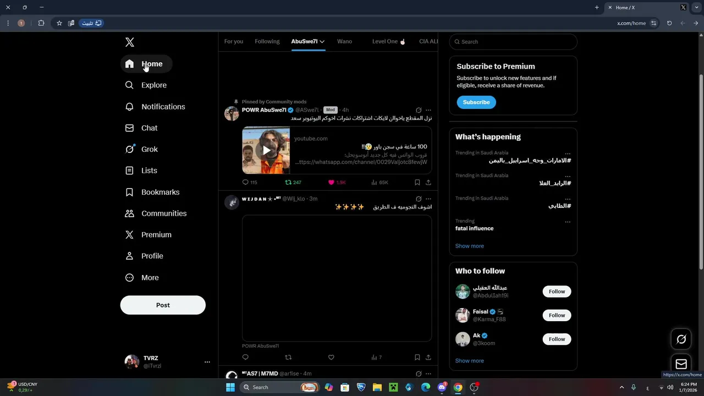
Task: Open the Notifications page
Action: coord(155,107)
